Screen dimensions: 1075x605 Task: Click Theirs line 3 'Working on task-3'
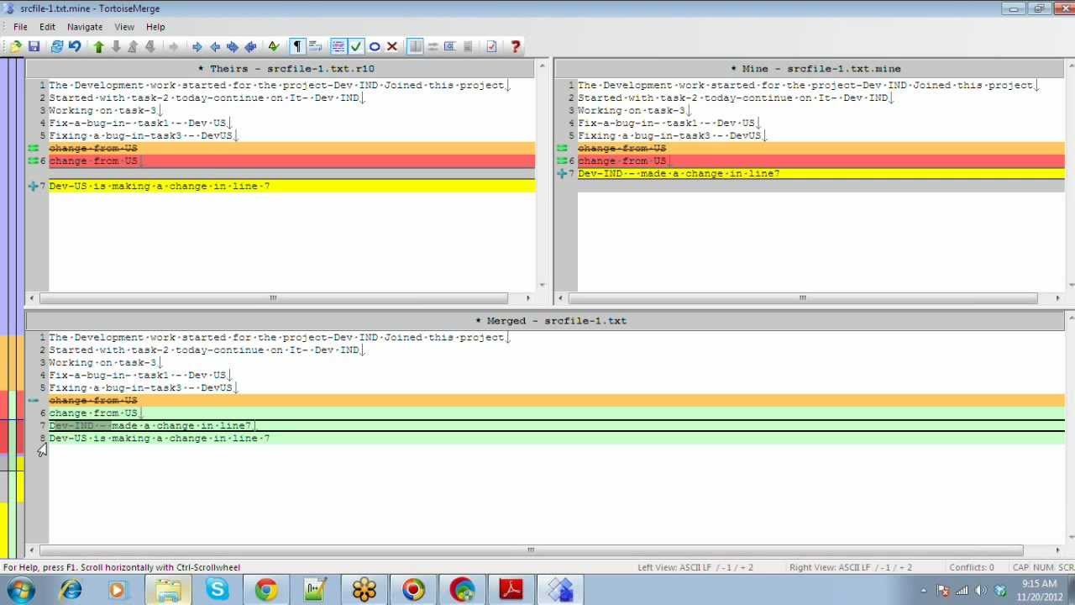point(102,110)
